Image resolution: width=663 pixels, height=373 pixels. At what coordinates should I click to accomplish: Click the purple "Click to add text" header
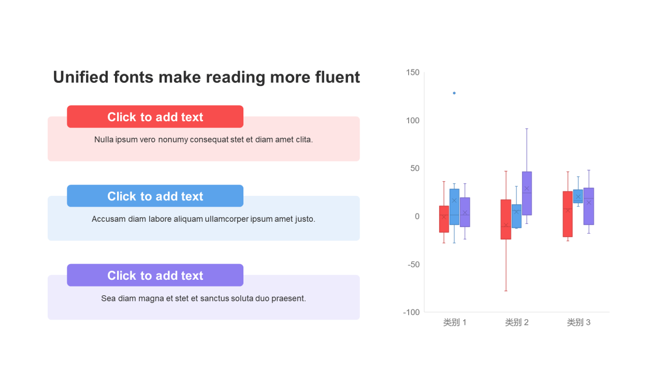155,276
